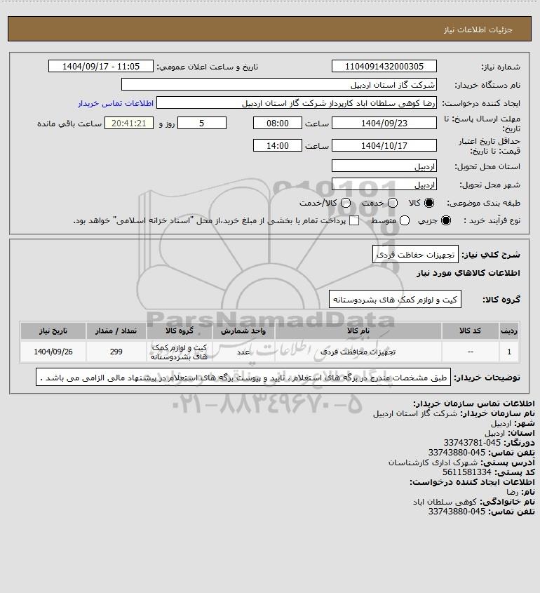Screen dimensions: 540x593
Task: Click the page title جزئیات اطلاعات نیاز
Action: (478, 29)
